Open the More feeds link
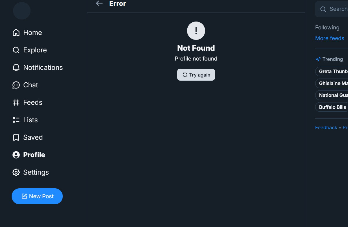 pyautogui.click(x=329, y=38)
